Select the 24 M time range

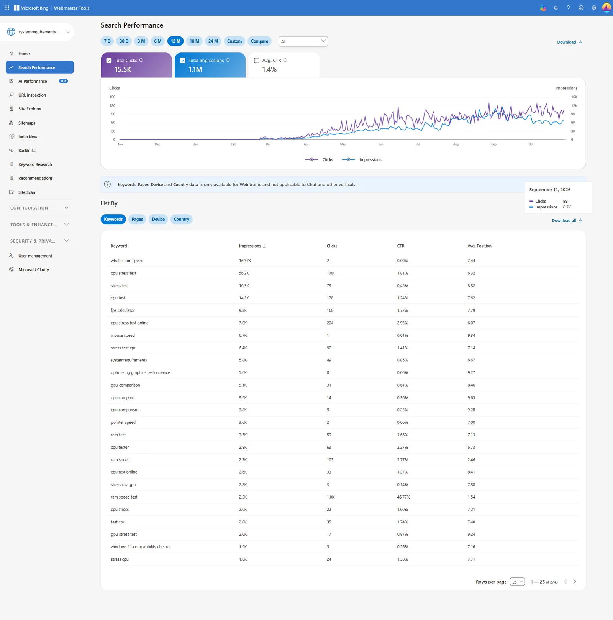(x=213, y=41)
